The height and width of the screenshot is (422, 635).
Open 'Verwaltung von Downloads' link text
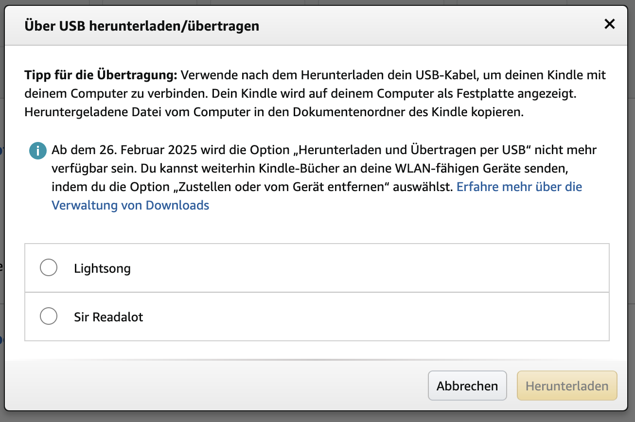click(130, 205)
